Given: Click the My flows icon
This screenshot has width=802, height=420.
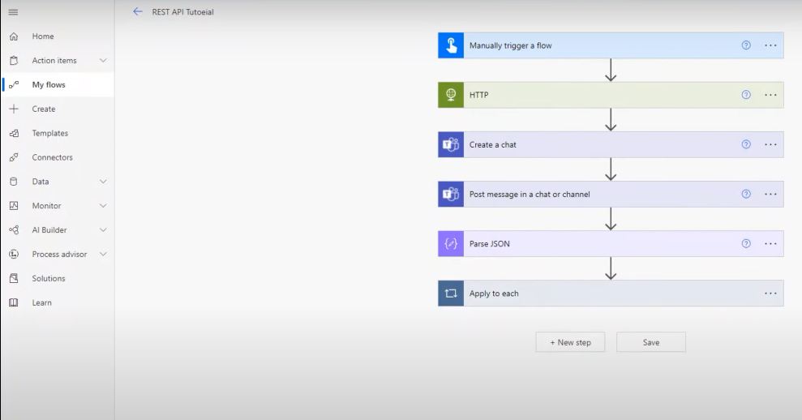Looking at the screenshot, I should [14, 84].
